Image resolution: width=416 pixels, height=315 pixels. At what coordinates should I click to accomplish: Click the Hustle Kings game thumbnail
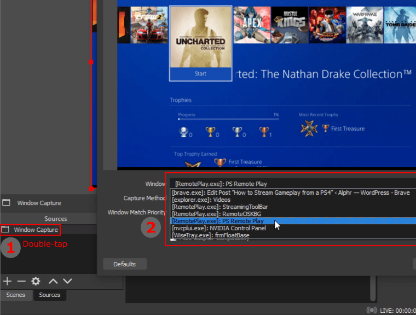point(290,25)
